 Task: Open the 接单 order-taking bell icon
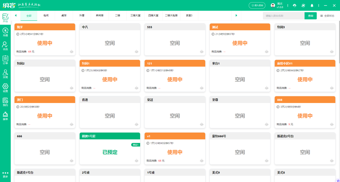click(5, 116)
